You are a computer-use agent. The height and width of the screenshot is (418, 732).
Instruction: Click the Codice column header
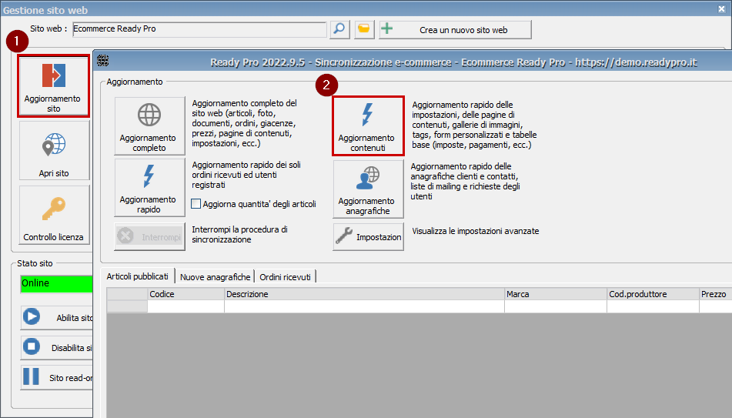[186, 294]
